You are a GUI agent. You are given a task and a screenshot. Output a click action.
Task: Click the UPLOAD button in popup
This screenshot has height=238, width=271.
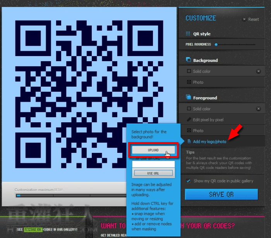coord(153,150)
